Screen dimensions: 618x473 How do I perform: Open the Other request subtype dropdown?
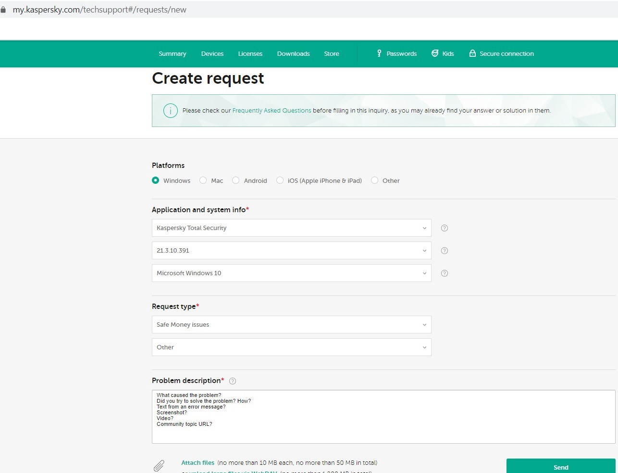tap(291, 347)
